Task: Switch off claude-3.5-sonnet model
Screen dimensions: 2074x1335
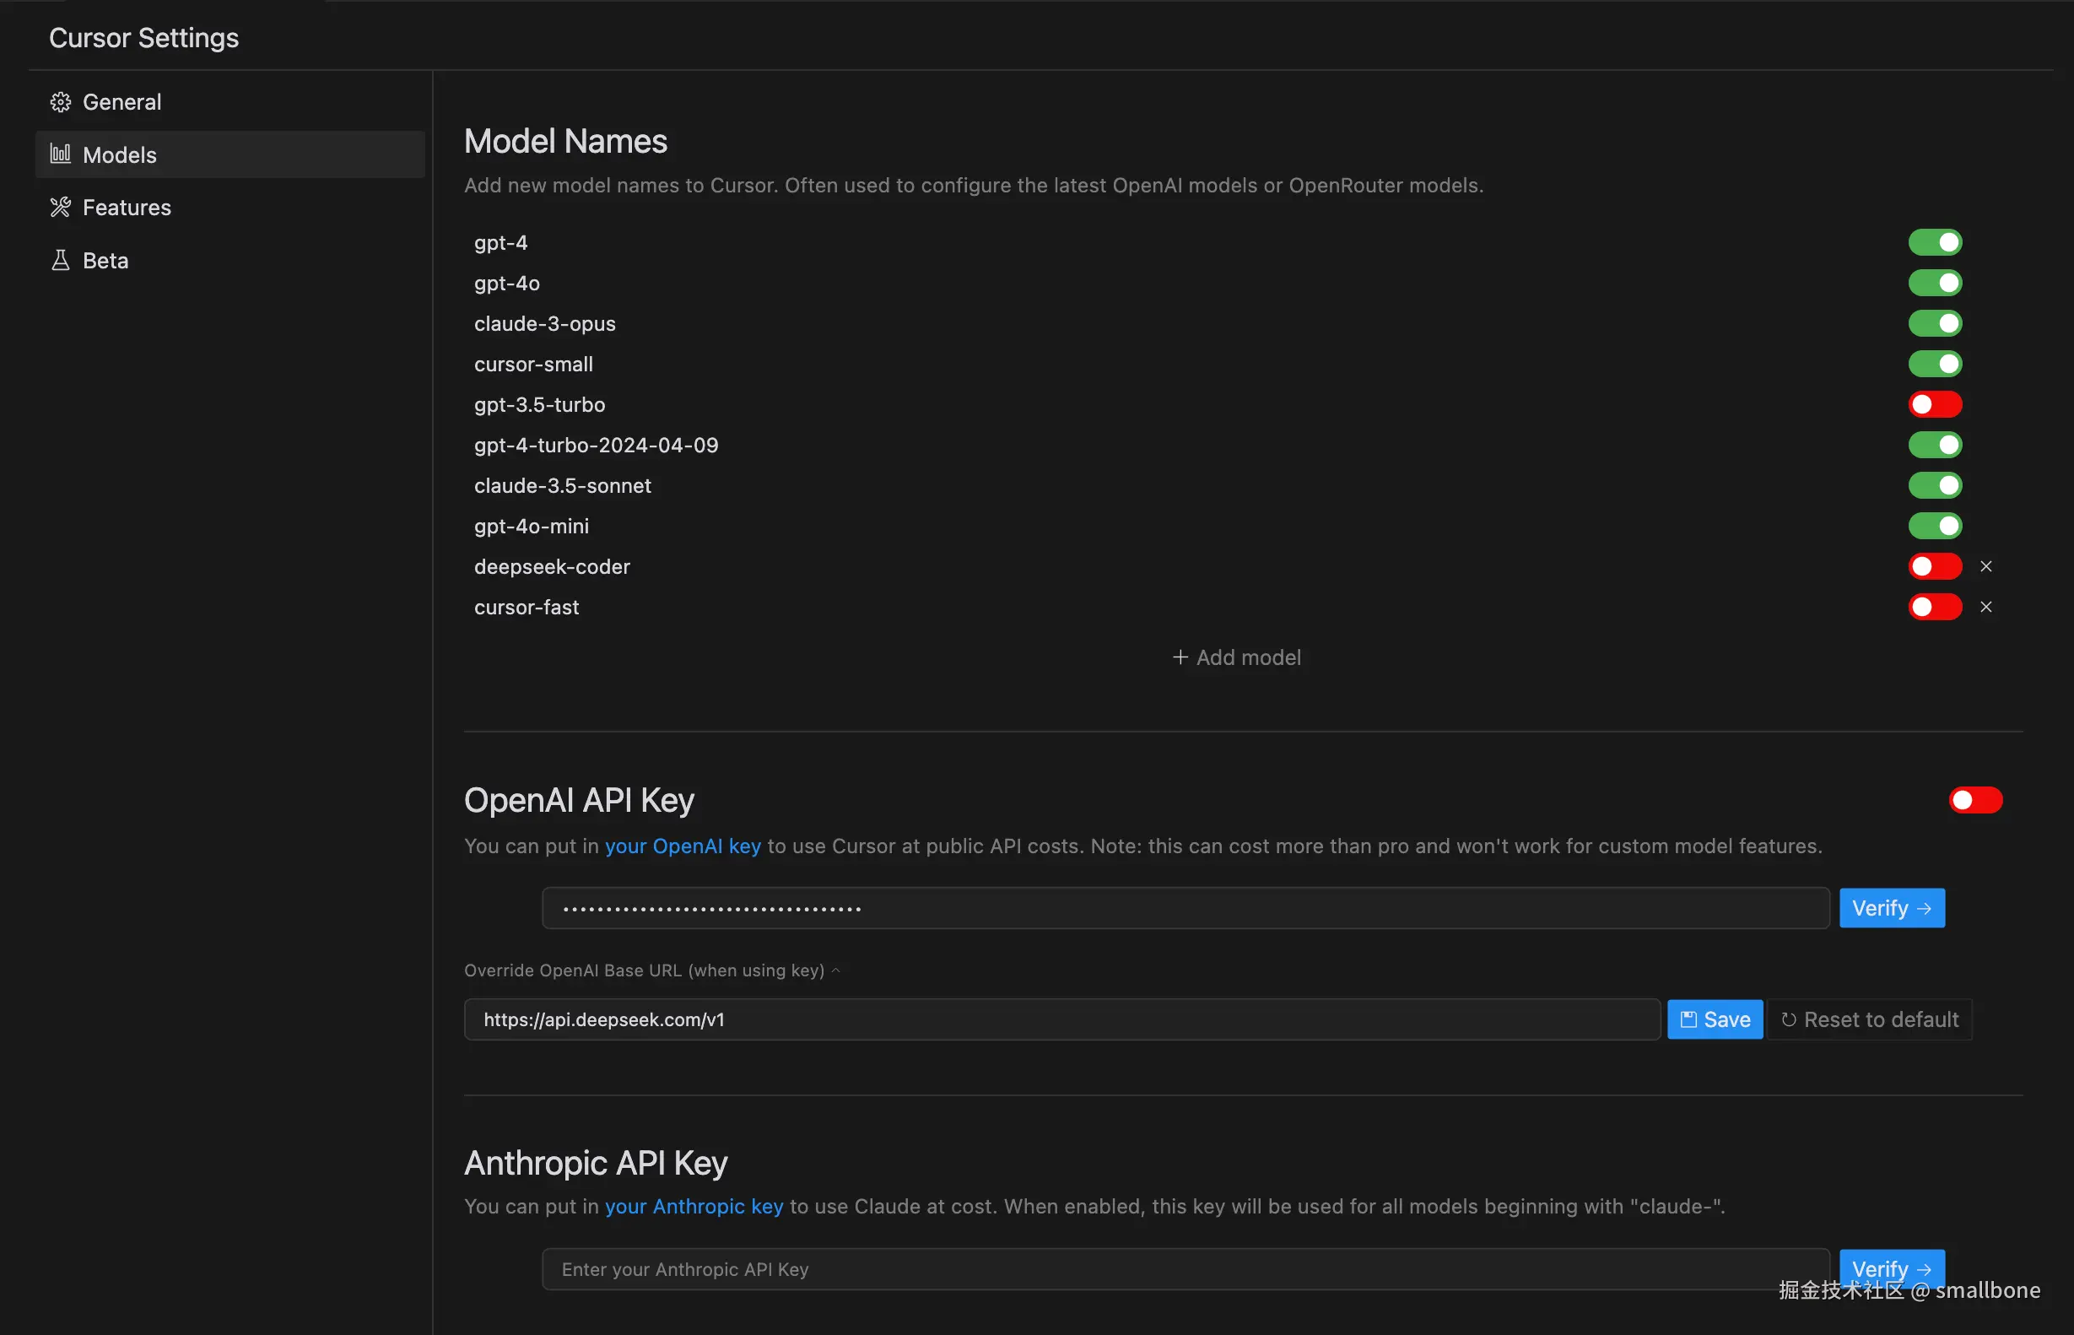Action: [x=1935, y=485]
